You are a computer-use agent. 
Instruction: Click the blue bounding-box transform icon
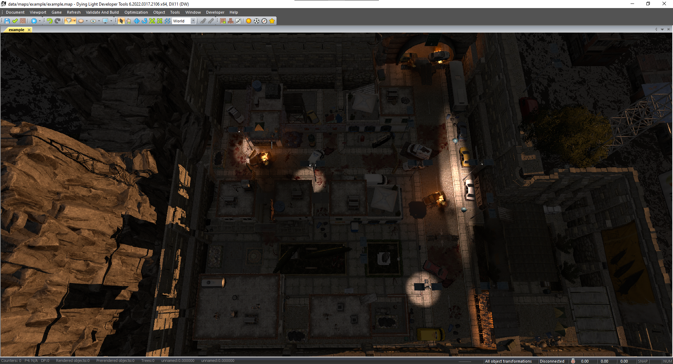click(x=168, y=21)
